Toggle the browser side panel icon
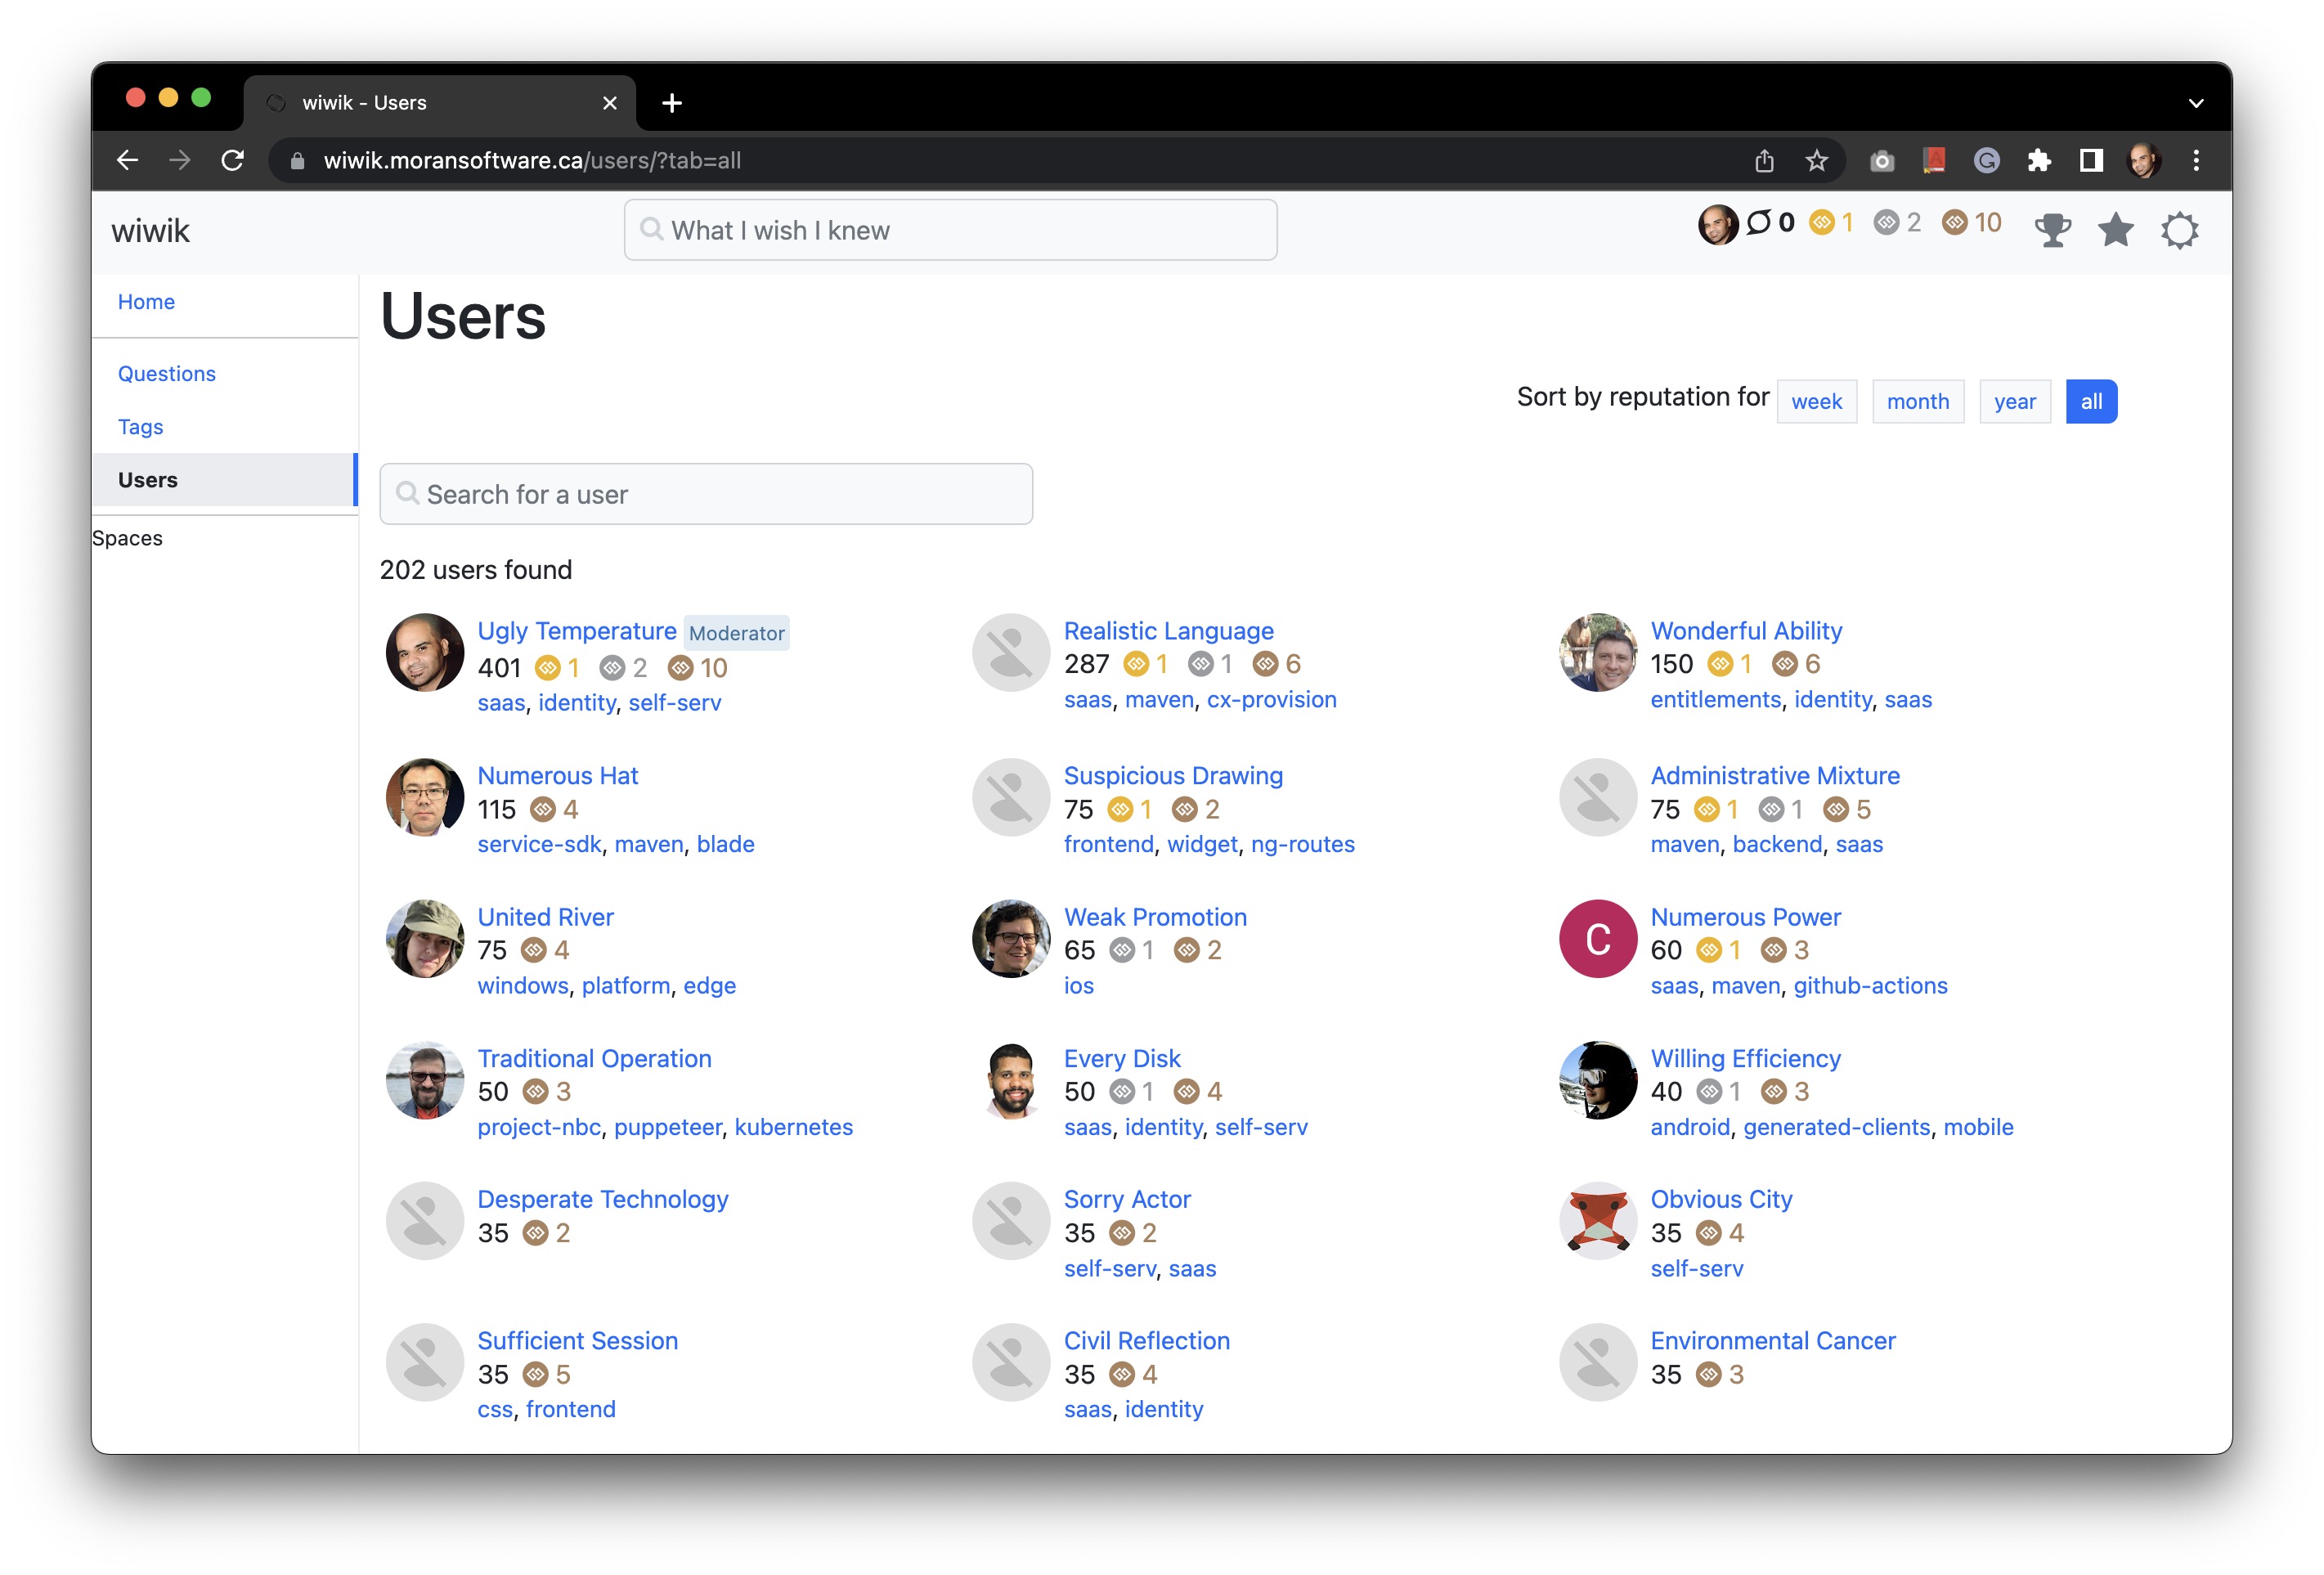The image size is (2324, 1575). (2091, 161)
